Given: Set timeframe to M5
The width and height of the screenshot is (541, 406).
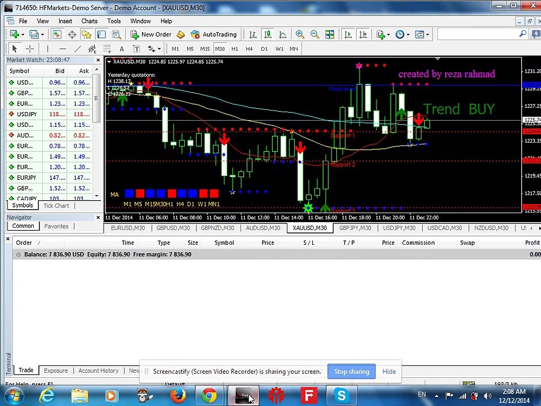Looking at the screenshot, I should point(190,48).
